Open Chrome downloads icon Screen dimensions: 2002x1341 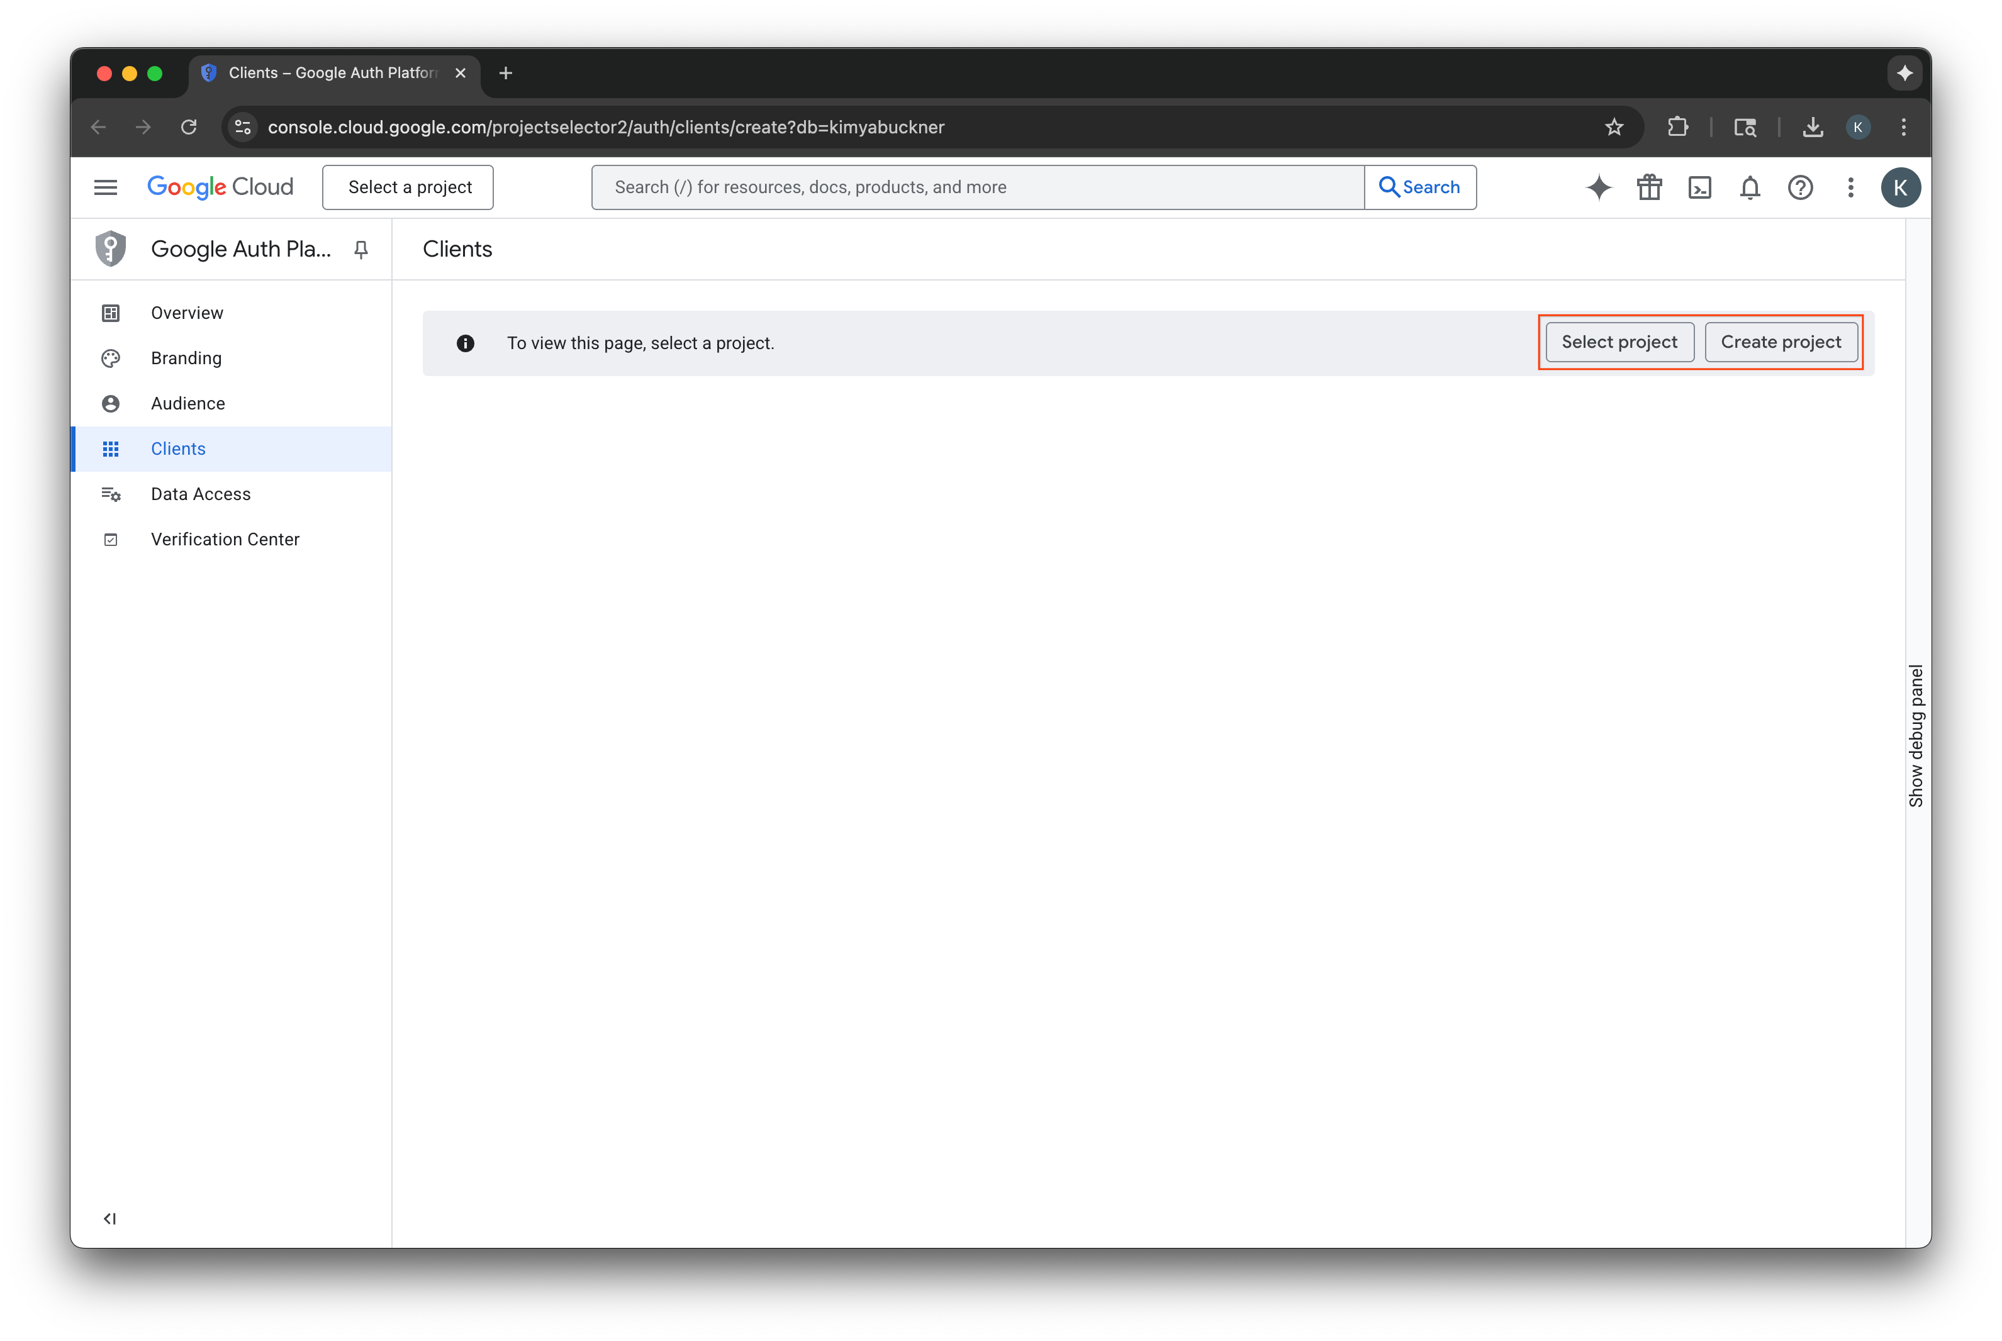click(x=1813, y=126)
